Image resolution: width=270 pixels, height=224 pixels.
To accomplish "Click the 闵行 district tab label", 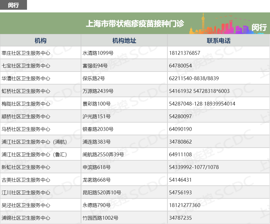I will click(13, 5).
